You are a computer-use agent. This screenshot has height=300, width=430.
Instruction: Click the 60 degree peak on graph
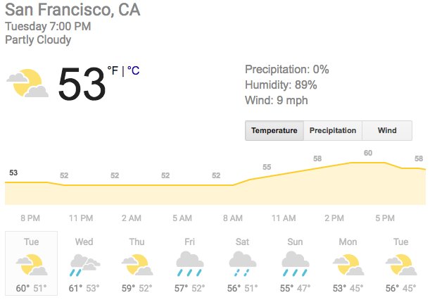368,153
